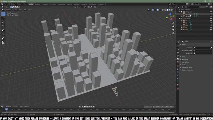Click the outliner filter funnel icon
This screenshot has height=120, width=213.
[207, 7]
